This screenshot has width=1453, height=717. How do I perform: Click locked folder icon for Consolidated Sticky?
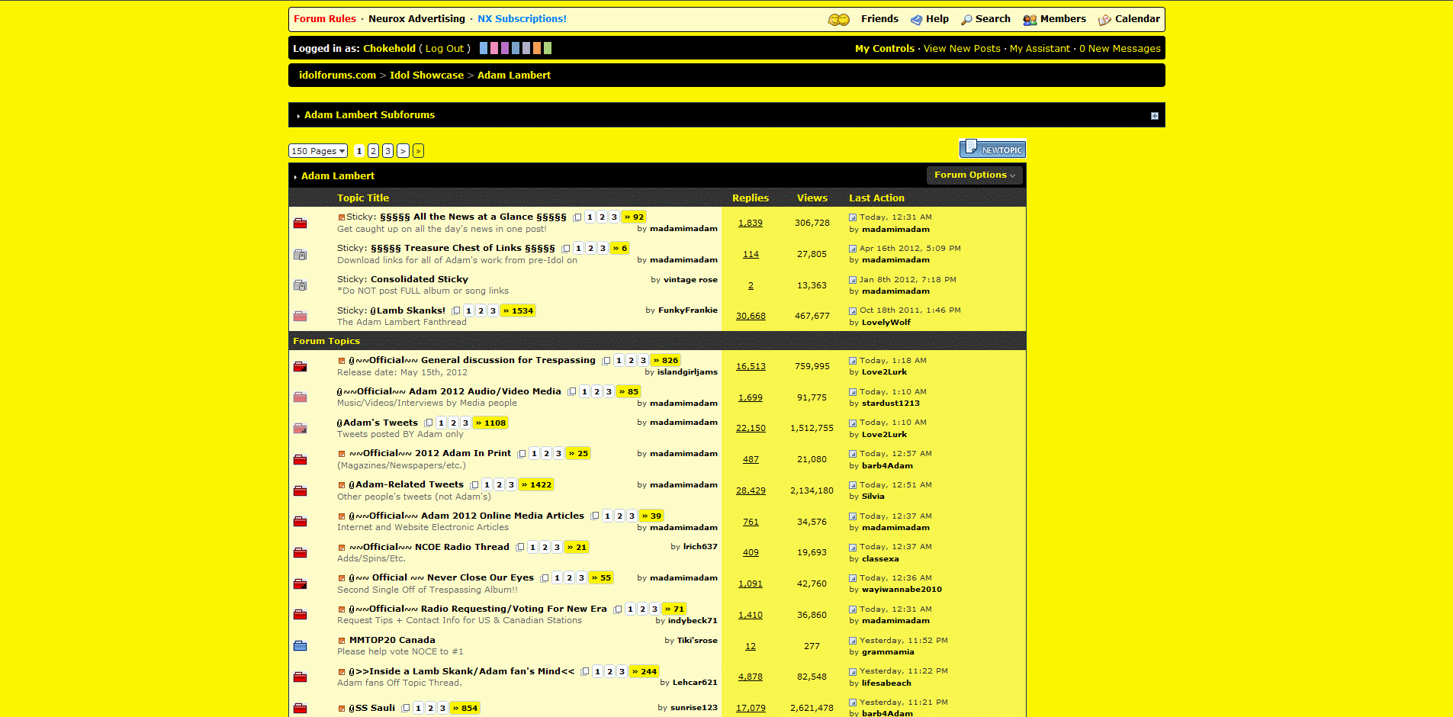pyautogui.click(x=301, y=285)
